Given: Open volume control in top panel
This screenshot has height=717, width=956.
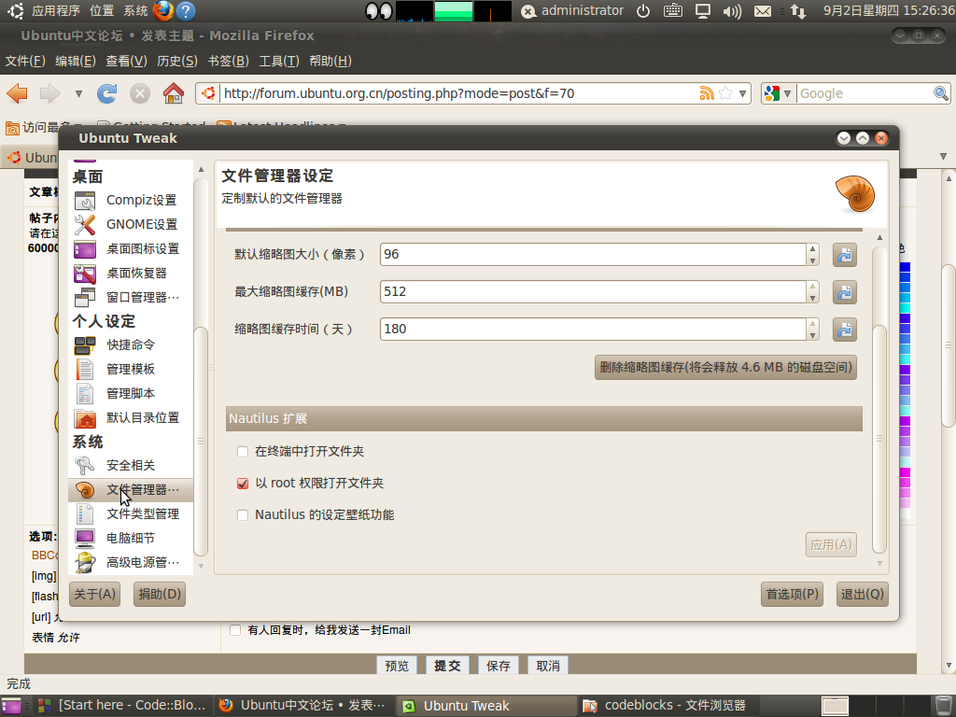Looking at the screenshot, I should point(732,11).
